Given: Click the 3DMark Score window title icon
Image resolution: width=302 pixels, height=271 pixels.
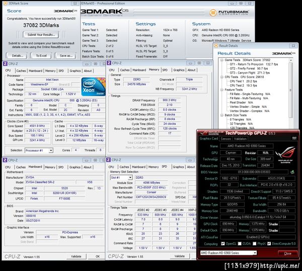Looking at the screenshot, I should 6,4.
